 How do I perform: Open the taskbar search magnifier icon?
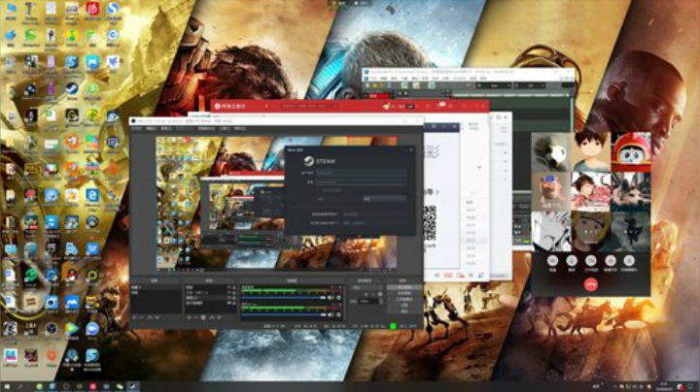click(20, 386)
